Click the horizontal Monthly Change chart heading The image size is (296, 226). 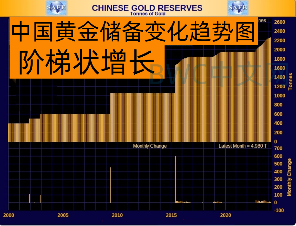[x=150, y=146]
